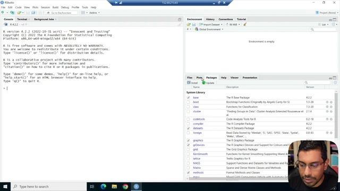Click the Task View taskbar icon

92,186
